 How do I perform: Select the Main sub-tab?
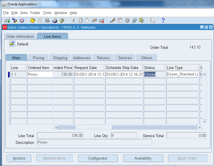[16, 58]
